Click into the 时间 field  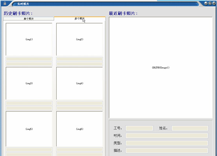[167, 136]
